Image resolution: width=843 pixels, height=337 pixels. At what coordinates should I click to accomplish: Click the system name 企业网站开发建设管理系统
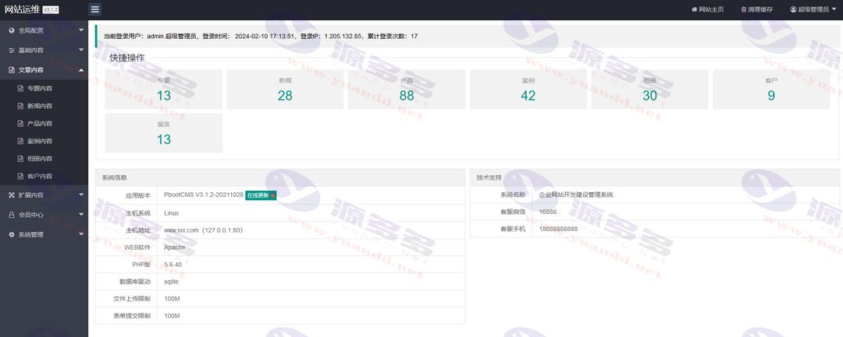coord(576,195)
